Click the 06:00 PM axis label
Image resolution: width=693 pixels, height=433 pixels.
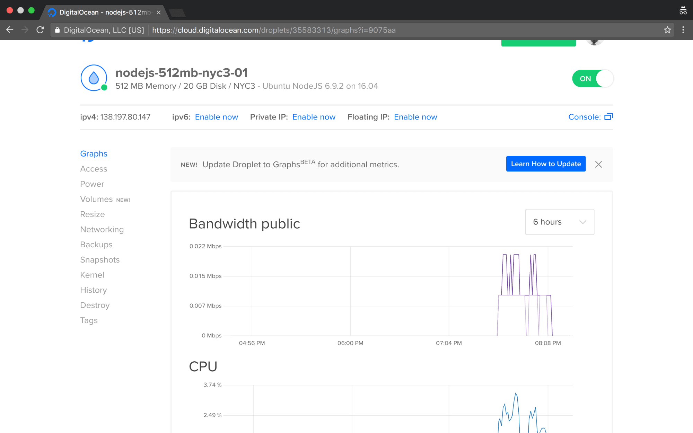tap(350, 343)
